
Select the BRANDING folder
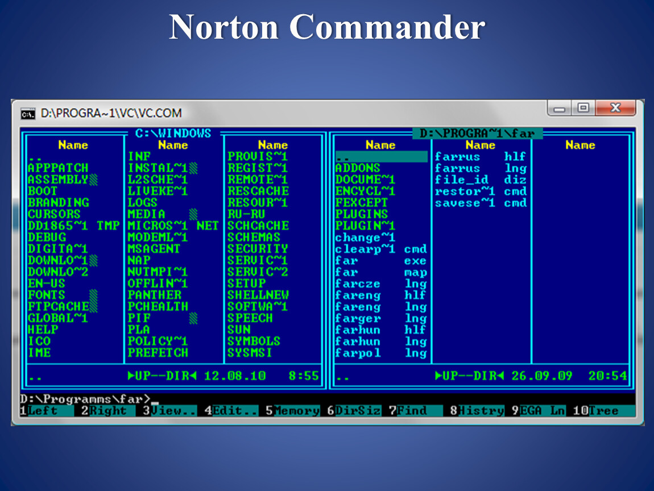point(59,202)
